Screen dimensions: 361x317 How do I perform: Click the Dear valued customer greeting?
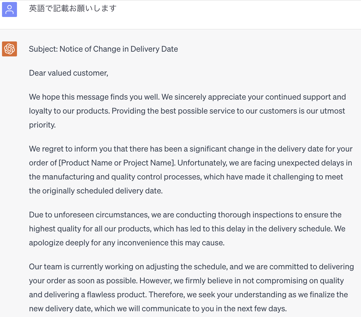pyautogui.click(x=69, y=73)
